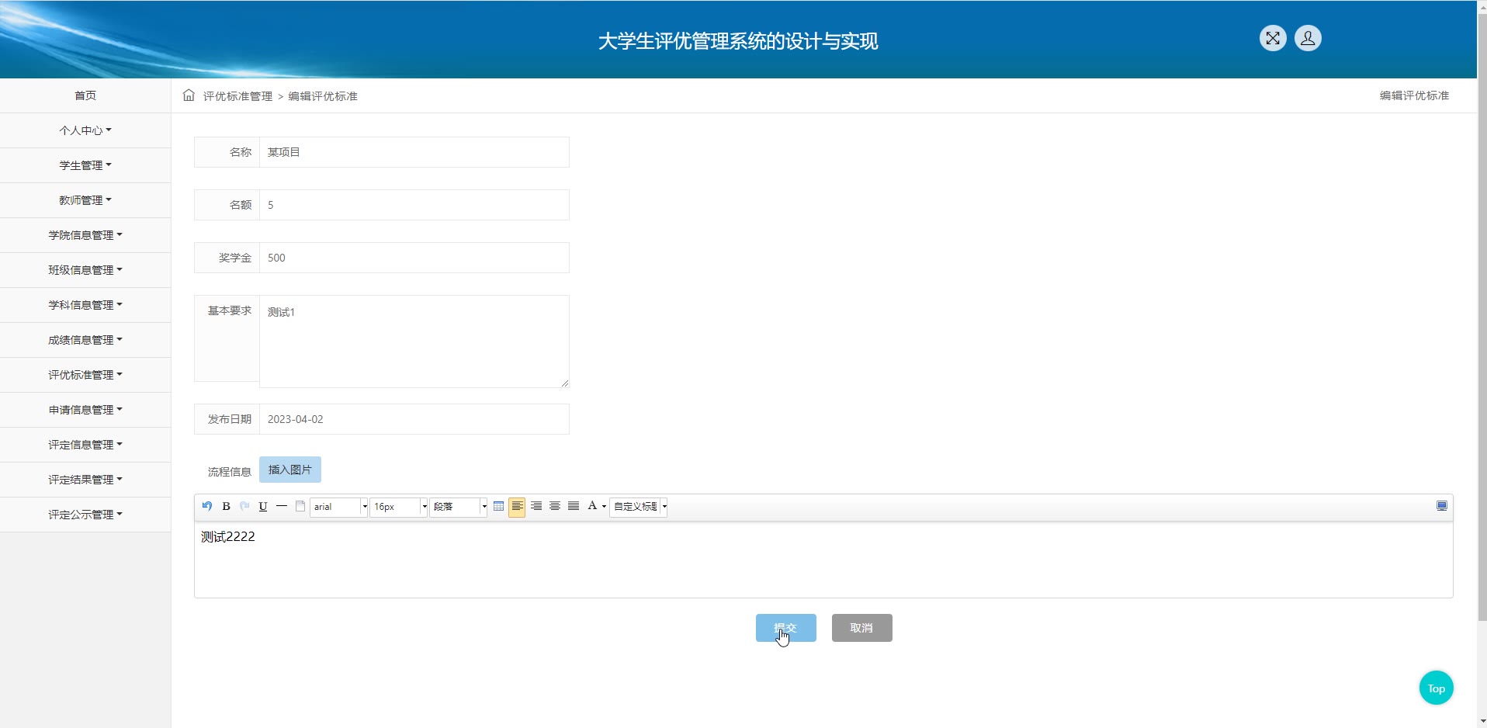1487x728 pixels.
Task: Toggle the editor fullscreen icon
Action: [1442, 506]
